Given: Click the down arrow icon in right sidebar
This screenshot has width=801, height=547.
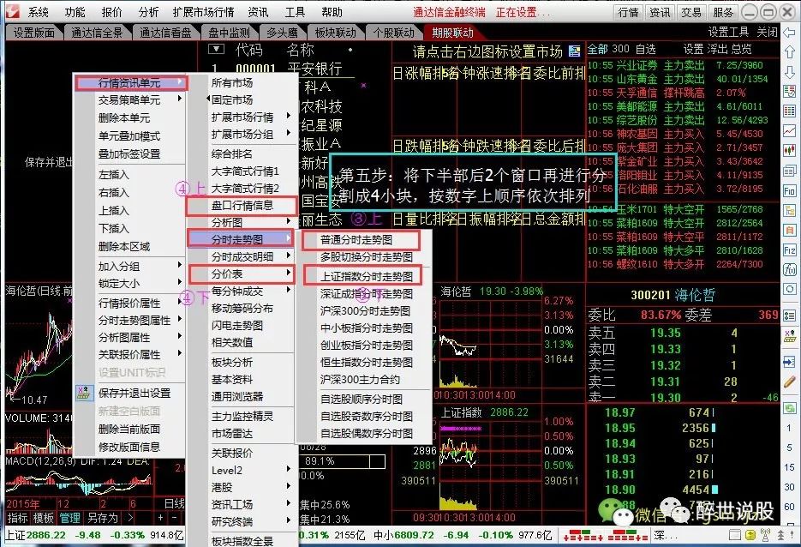Looking at the screenshot, I should (x=789, y=72).
